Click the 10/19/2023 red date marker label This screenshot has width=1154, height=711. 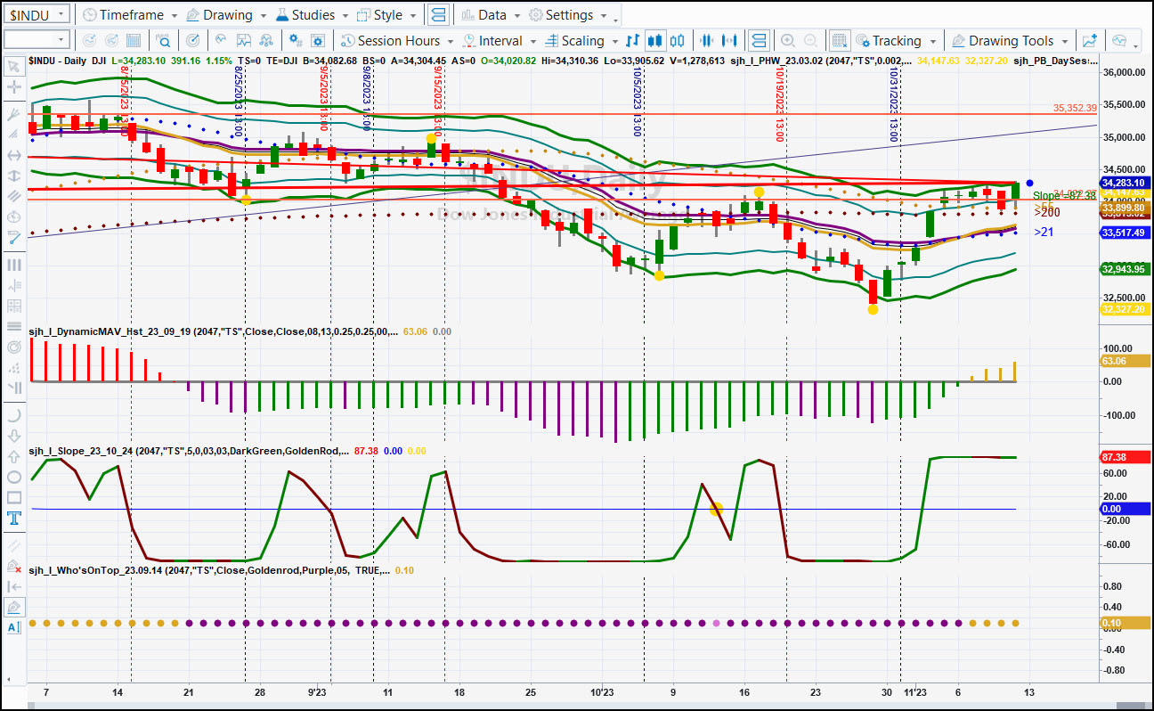point(780,102)
